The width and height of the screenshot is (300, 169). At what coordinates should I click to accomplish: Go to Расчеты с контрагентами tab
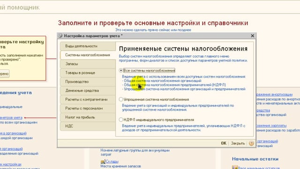pos(88,100)
